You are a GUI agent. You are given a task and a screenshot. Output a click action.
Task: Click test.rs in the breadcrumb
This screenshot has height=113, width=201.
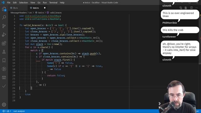click(41, 13)
